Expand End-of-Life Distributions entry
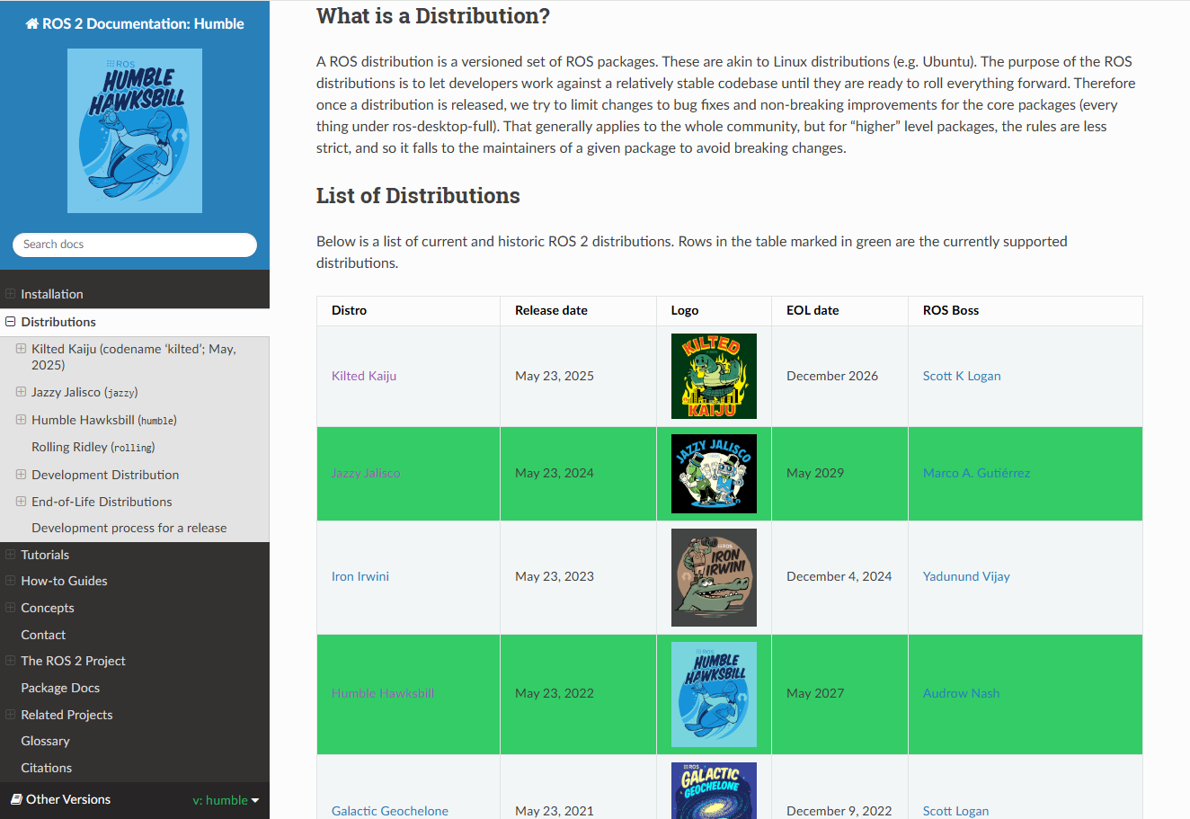Image resolution: width=1190 pixels, height=819 pixels. 21,502
